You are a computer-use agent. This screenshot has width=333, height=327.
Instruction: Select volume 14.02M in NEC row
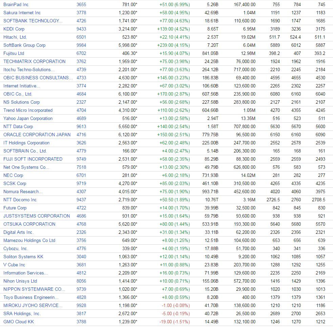coord(248,175)
